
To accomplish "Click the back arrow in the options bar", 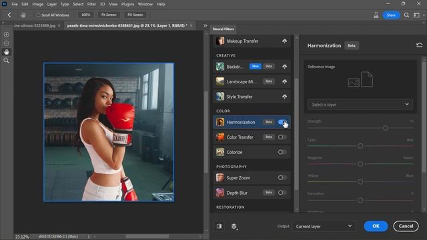I will (9, 15).
